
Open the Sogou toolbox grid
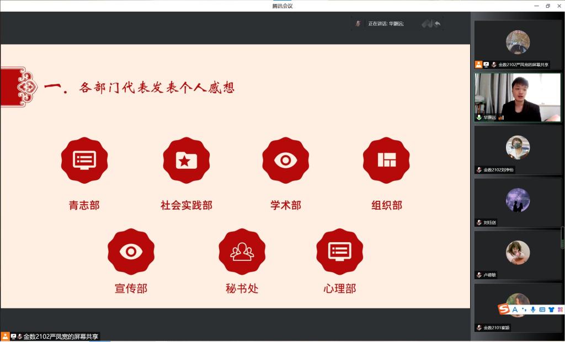(559, 310)
